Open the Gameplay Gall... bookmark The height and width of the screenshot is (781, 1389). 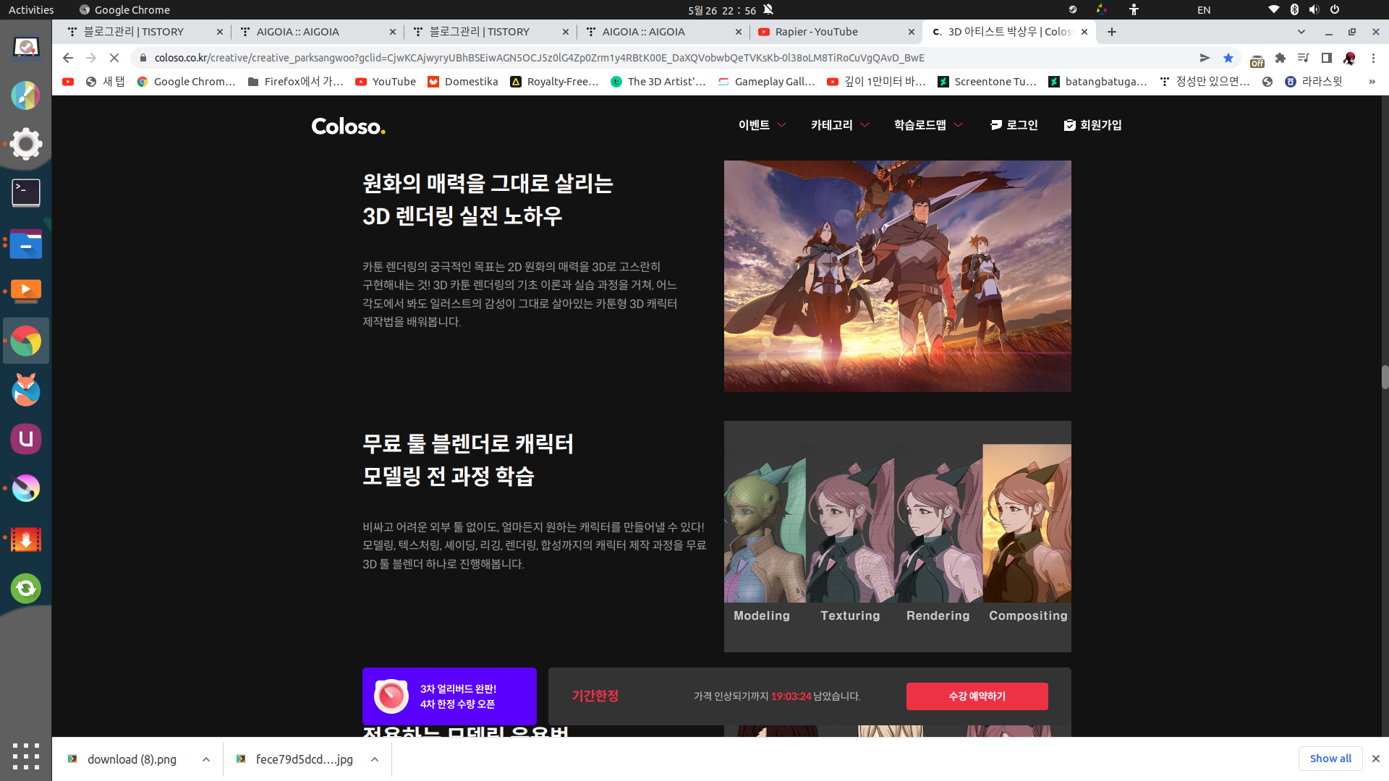coord(767,82)
